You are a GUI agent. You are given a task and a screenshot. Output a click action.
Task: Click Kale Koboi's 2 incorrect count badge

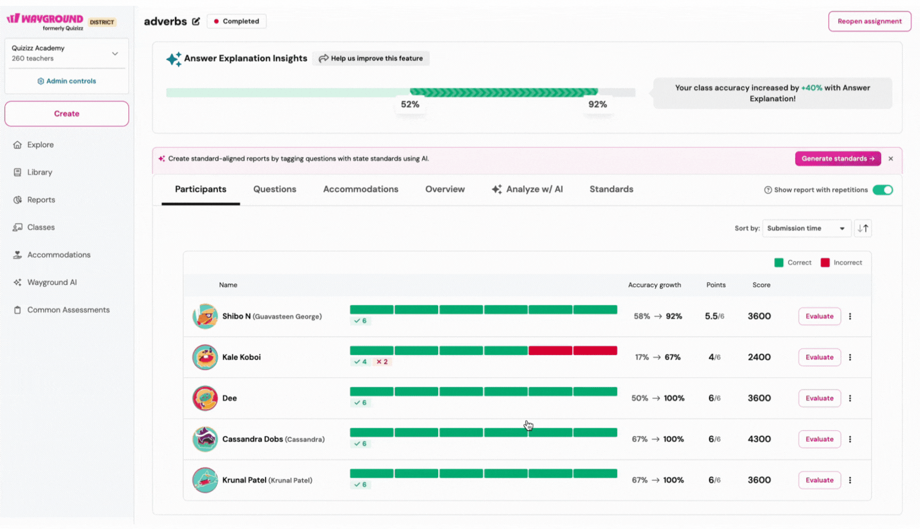[382, 362]
